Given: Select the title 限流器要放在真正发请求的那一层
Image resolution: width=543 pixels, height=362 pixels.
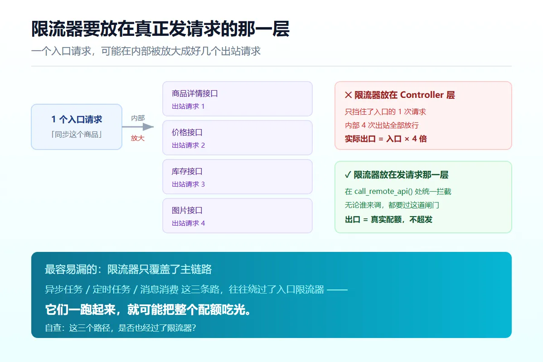Looking at the screenshot, I should 160,29.
